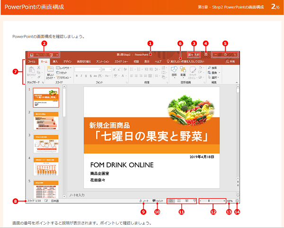284x228 pixels.
Task: Open the Change Case (Aa) dropdown
Action: click(107, 76)
